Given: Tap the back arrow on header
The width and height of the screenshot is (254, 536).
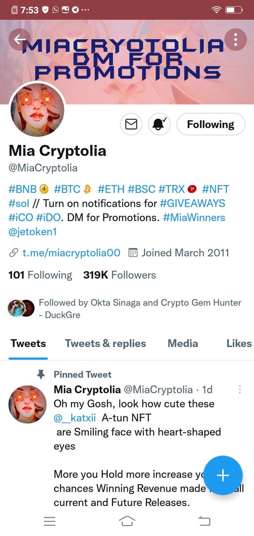Looking at the screenshot, I should pos(20,39).
